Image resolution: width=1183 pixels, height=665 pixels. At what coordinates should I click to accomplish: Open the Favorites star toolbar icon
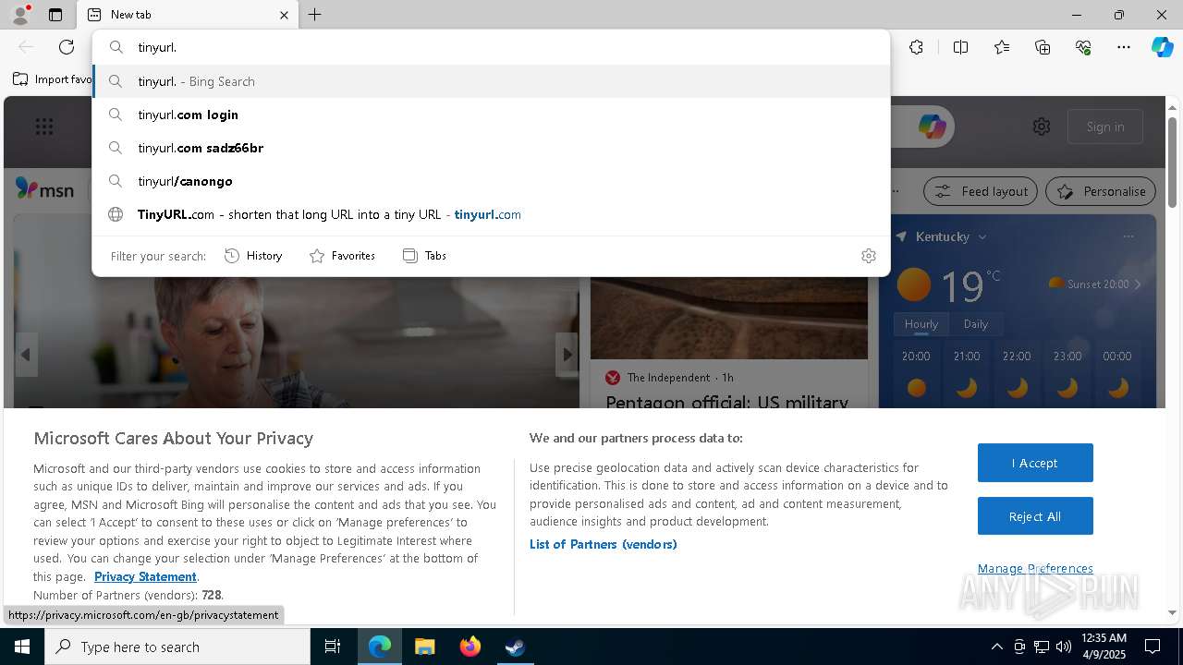pos(1002,47)
